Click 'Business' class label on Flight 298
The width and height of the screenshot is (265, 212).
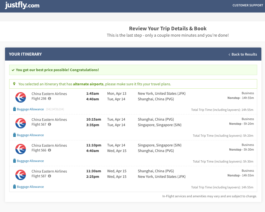point(248,93)
